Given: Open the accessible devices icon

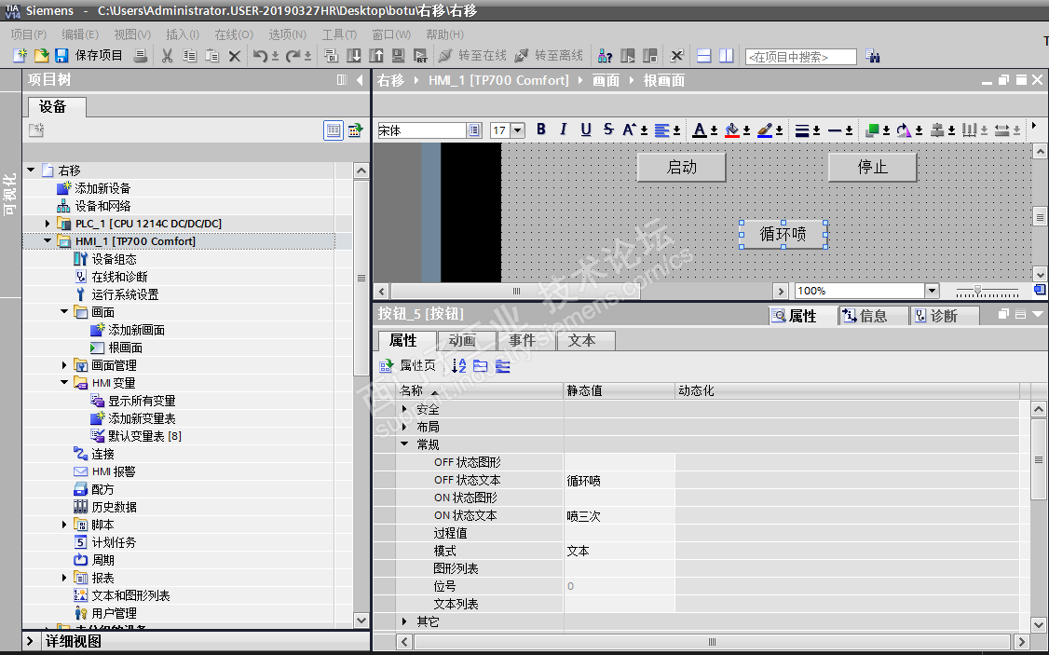Looking at the screenshot, I should (605, 56).
